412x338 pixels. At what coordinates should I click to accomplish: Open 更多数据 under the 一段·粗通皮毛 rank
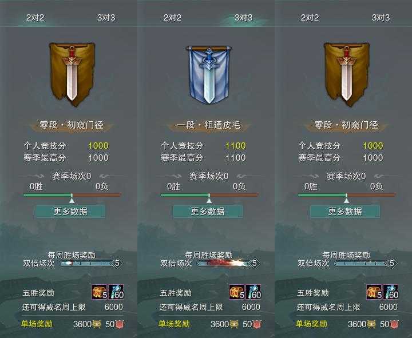pyautogui.click(x=208, y=212)
